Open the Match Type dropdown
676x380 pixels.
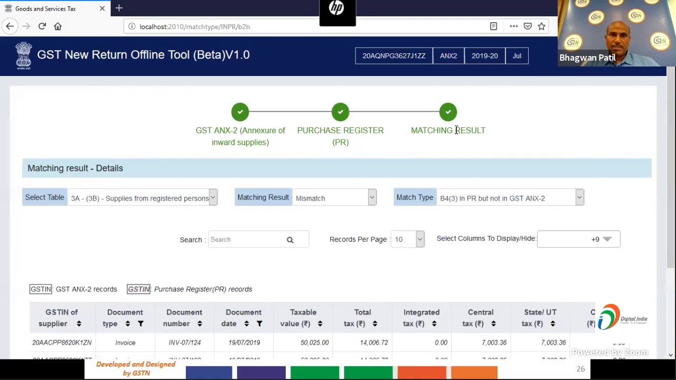point(510,198)
